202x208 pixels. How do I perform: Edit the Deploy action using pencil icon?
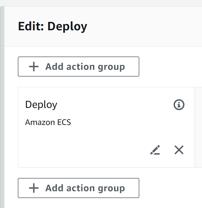[155, 150]
